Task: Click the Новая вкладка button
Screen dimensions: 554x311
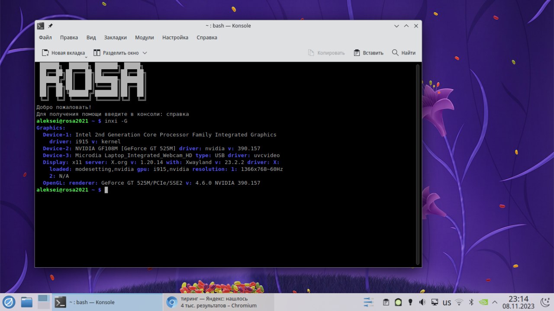Action: pos(63,53)
